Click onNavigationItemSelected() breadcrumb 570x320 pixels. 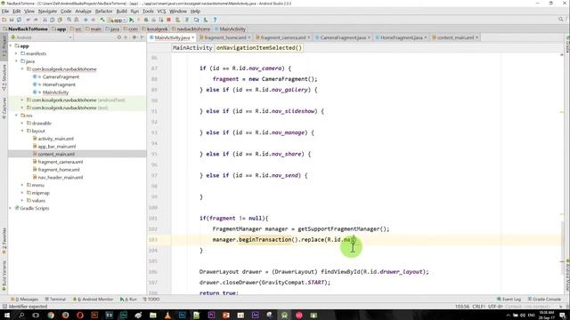tap(259, 48)
